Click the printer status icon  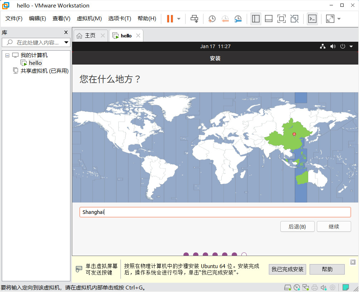[315, 287]
